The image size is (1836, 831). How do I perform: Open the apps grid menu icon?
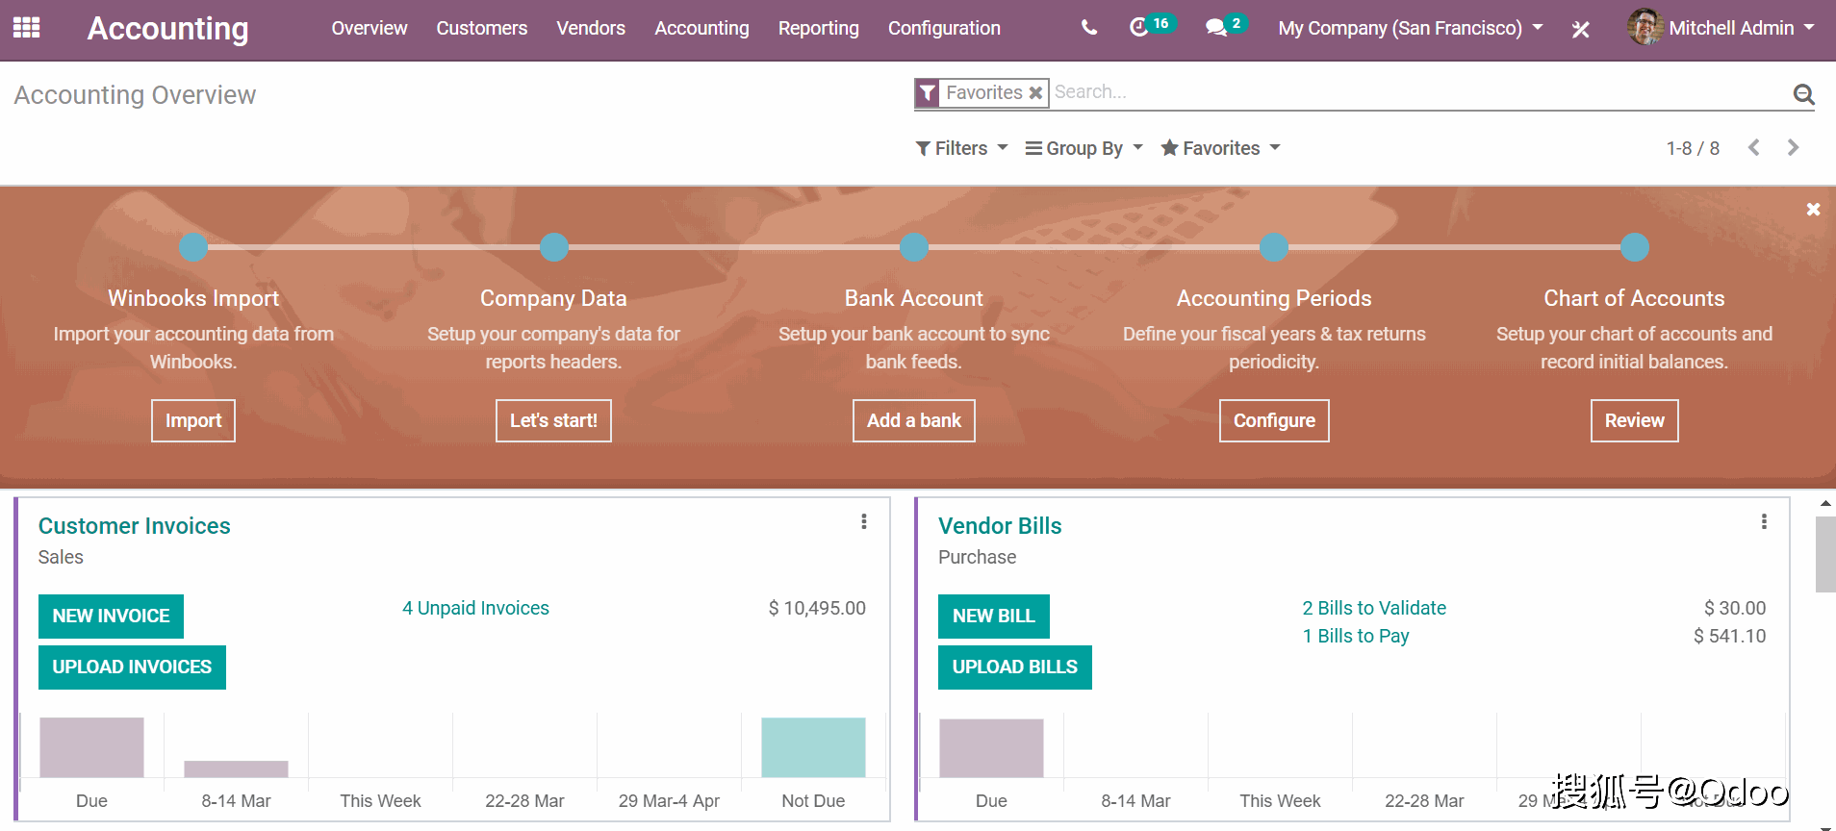pyautogui.click(x=26, y=28)
